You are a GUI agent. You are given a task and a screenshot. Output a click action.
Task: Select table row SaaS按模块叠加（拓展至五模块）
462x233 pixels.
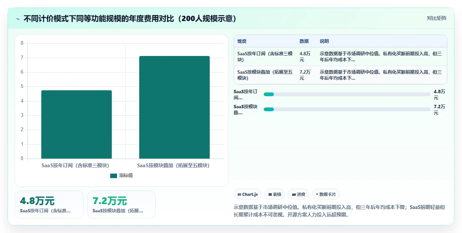(x=340, y=75)
